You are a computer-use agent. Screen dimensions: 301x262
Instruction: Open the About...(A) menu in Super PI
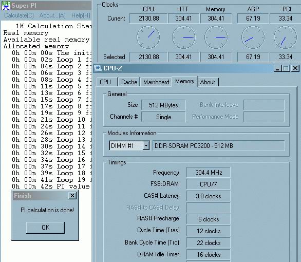pos(52,15)
